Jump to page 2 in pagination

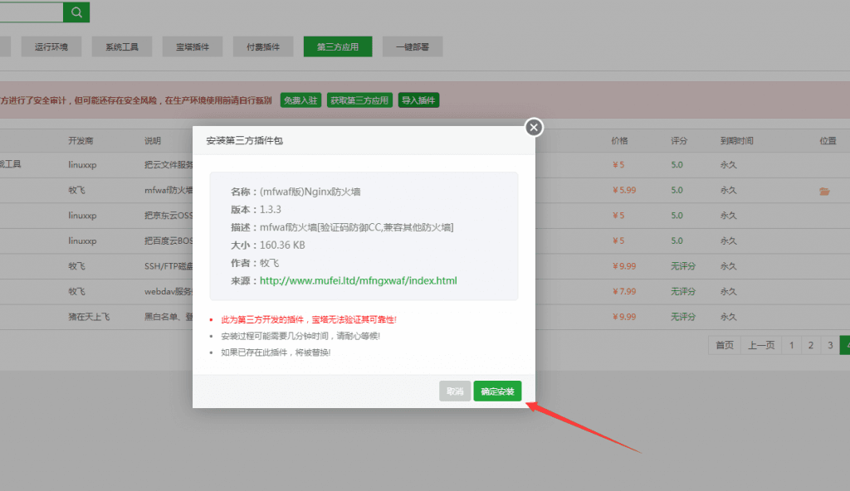[810, 345]
